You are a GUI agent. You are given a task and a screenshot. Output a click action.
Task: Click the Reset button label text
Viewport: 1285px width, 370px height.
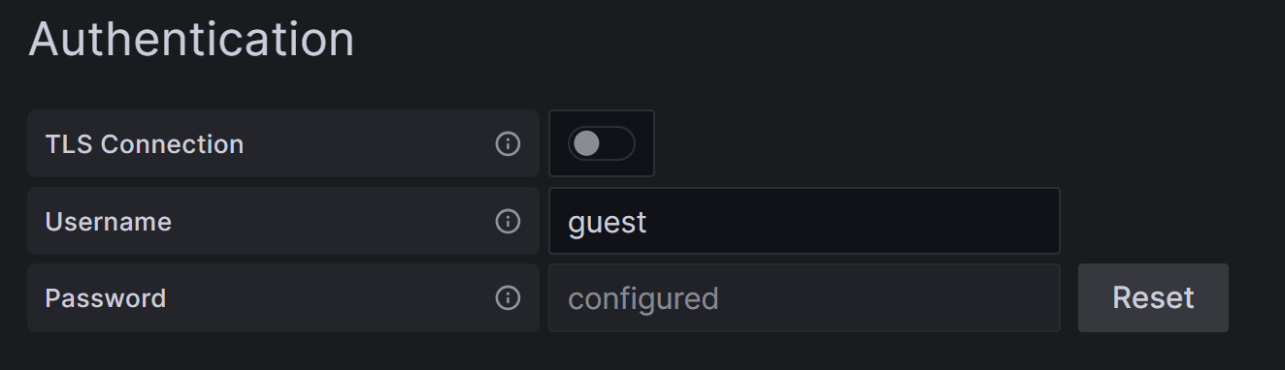(x=1153, y=297)
